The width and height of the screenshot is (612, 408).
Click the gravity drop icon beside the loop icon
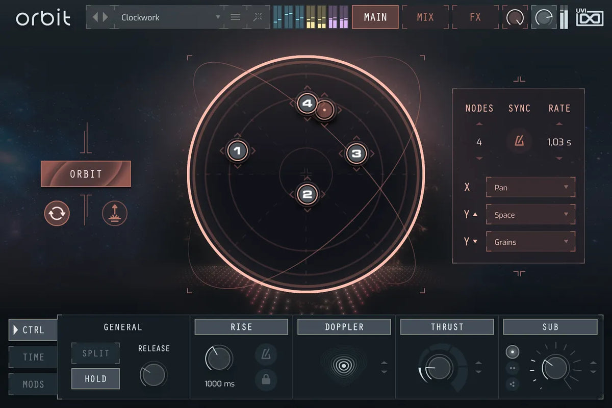(114, 213)
